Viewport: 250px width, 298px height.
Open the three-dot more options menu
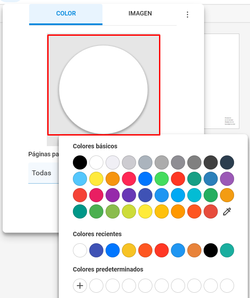point(187,15)
